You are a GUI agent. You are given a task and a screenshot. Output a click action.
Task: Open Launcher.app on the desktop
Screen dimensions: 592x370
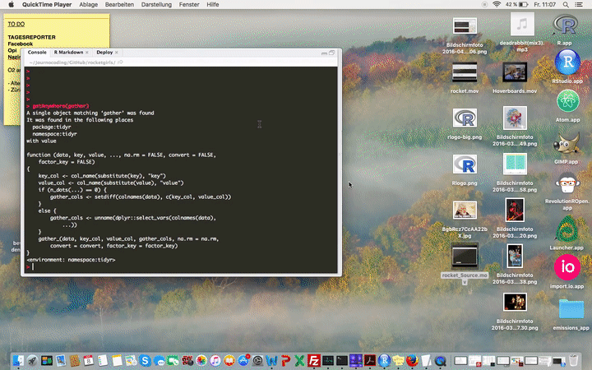[x=567, y=229]
